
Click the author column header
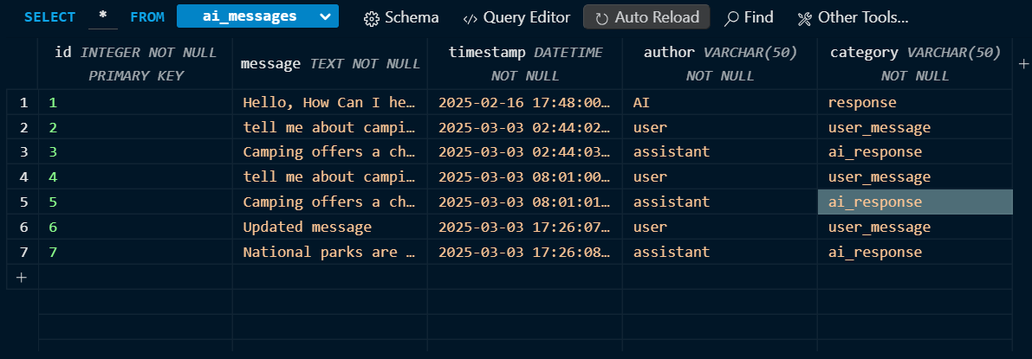tap(719, 63)
